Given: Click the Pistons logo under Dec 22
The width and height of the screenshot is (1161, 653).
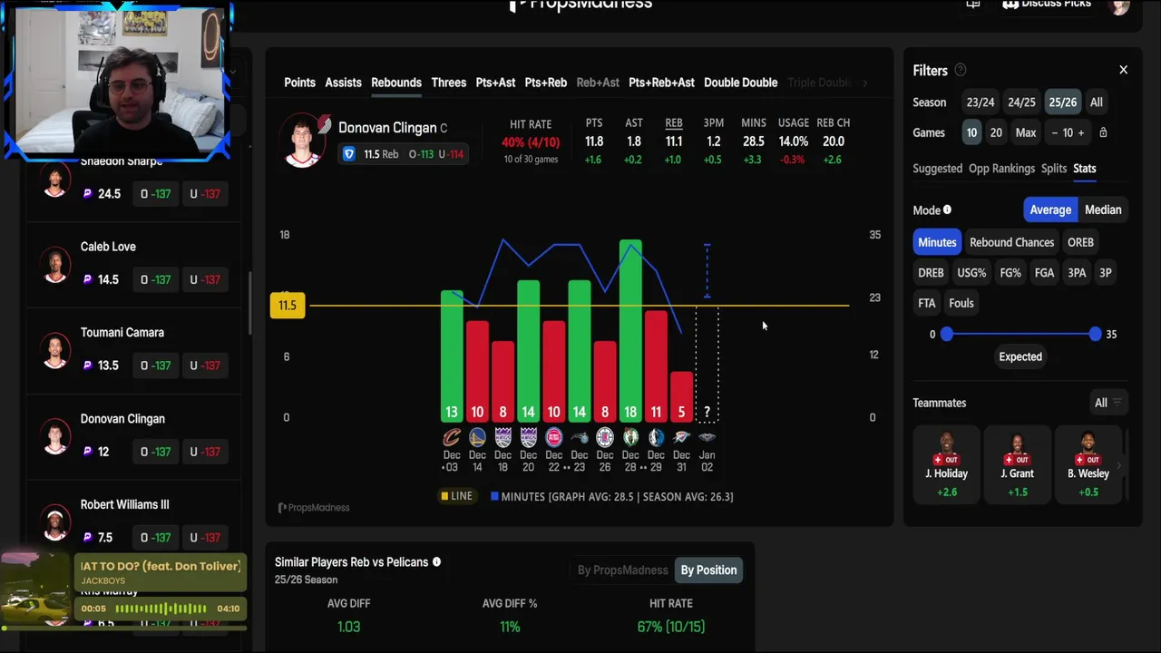Looking at the screenshot, I should click(x=553, y=438).
